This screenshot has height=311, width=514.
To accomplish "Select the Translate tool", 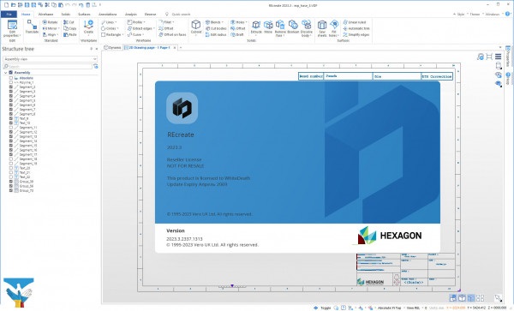I will 32,27.
